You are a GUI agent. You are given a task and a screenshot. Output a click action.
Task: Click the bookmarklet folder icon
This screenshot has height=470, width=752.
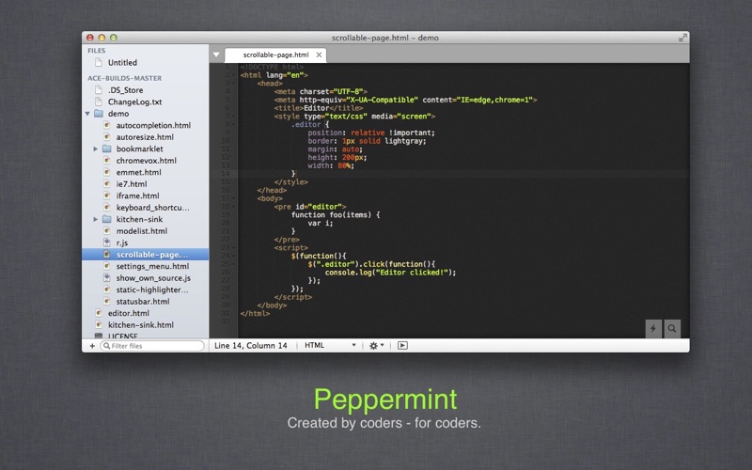pyautogui.click(x=106, y=149)
